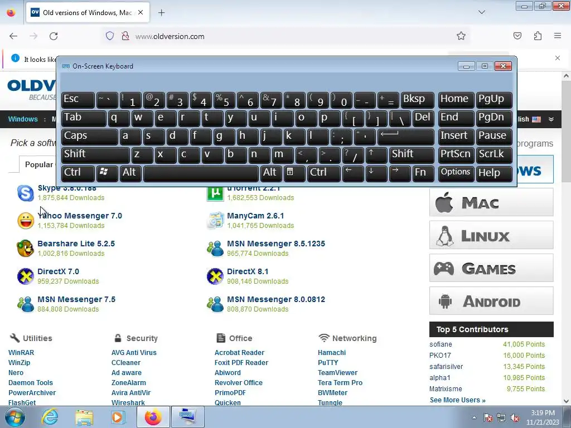
Task: Click the muted volume tray icon
Action: point(515,418)
